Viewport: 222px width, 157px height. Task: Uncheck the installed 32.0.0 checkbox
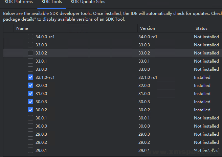[30, 86]
